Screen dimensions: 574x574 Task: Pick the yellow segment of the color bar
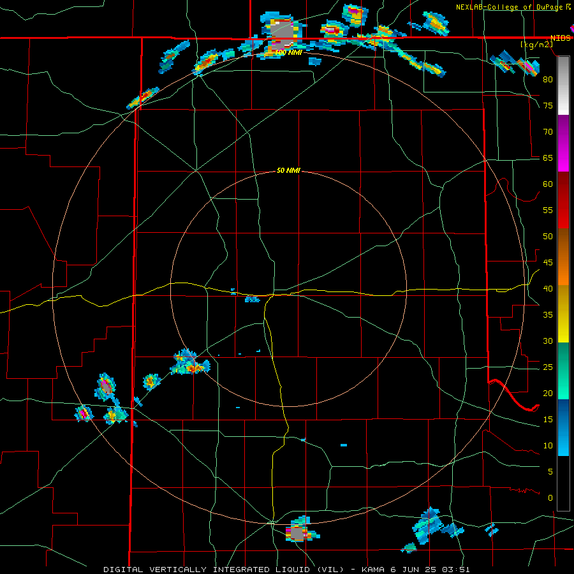[563, 314]
